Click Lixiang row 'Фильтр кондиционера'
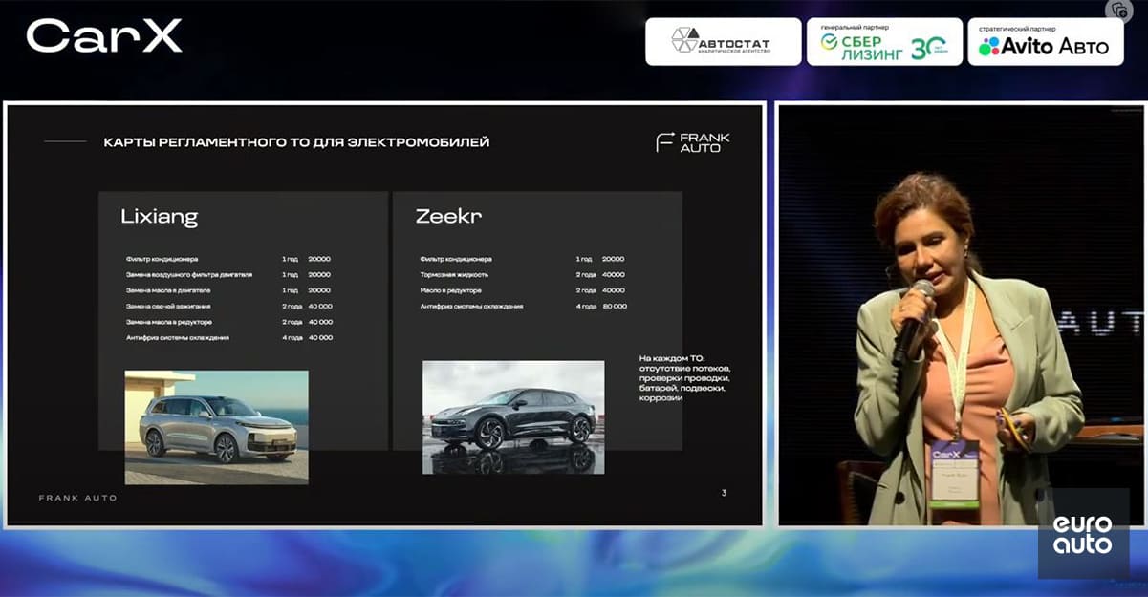 click(228, 259)
